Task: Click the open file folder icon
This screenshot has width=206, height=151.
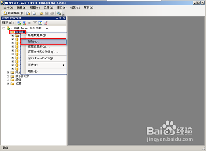Action: pos(41,13)
